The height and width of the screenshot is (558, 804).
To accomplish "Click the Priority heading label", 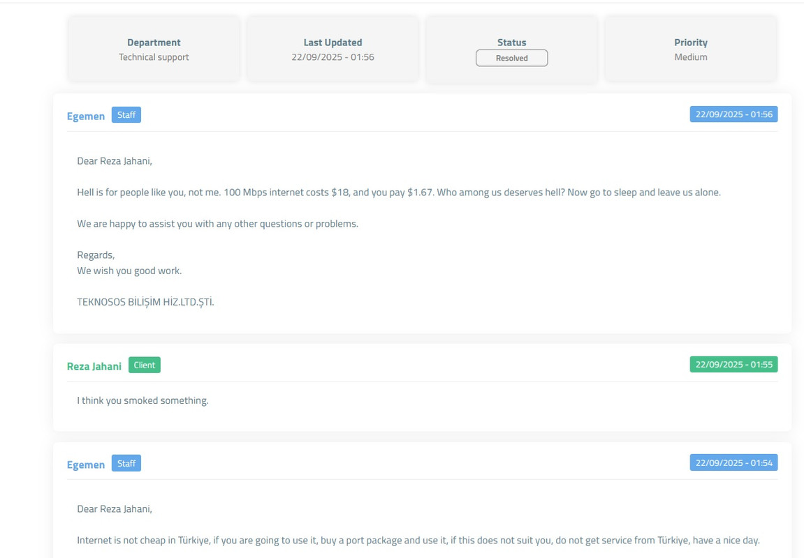I will [x=691, y=43].
